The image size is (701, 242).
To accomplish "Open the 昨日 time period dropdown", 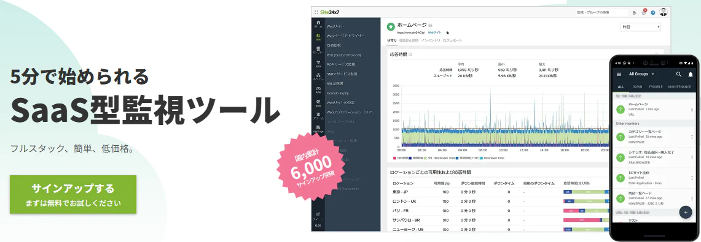I will (641, 27).
